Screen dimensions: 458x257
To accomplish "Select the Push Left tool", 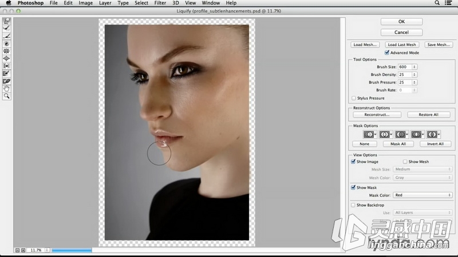I will (6, 66).
